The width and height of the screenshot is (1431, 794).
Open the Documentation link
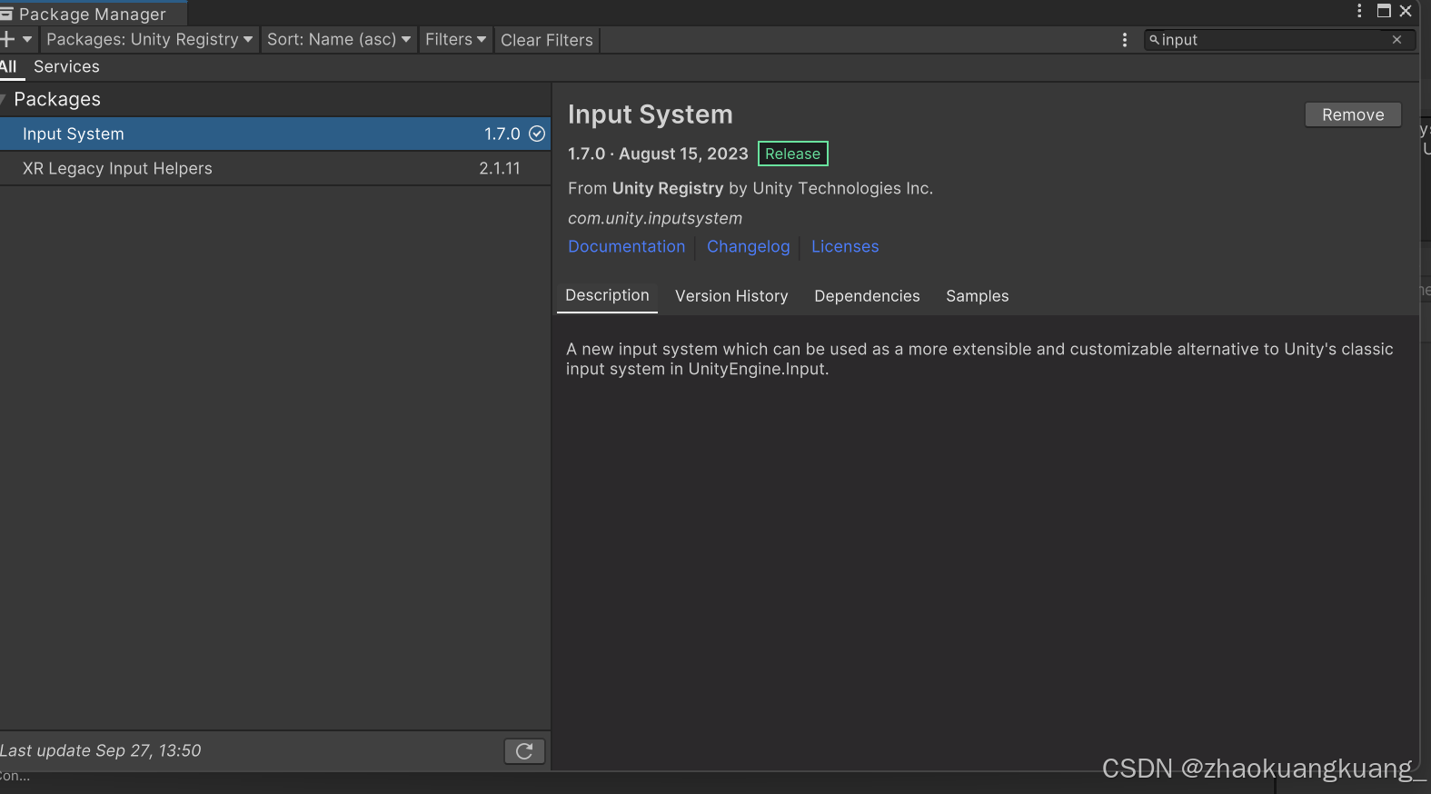(x=626, y=246)
